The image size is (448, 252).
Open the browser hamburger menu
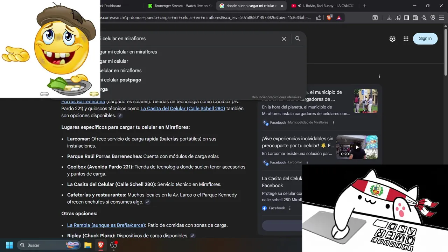pyautogui.click(x=442, y=17)
